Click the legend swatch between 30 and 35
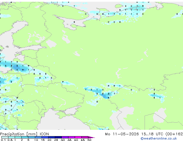 65,137
